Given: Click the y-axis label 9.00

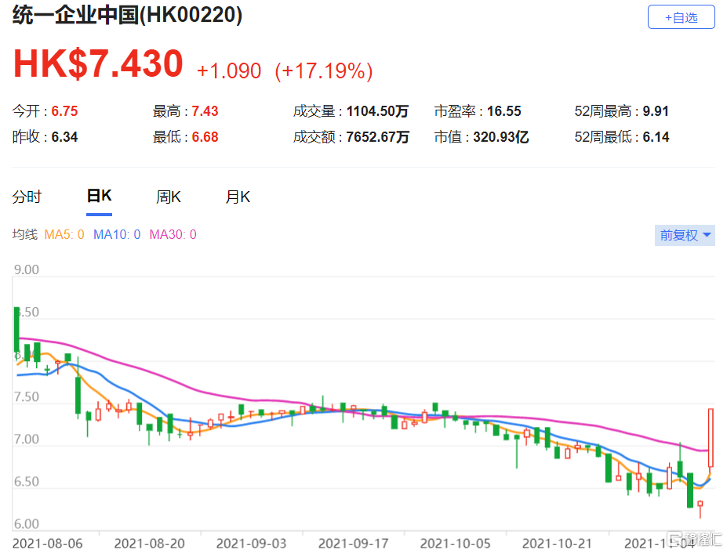Looking at the screenshot, I should pyautogui.click(x=27, y=269).
